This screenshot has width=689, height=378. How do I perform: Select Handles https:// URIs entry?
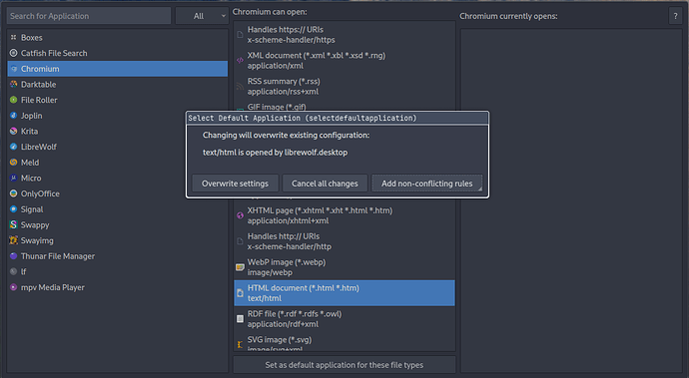[x=344, y=35]
